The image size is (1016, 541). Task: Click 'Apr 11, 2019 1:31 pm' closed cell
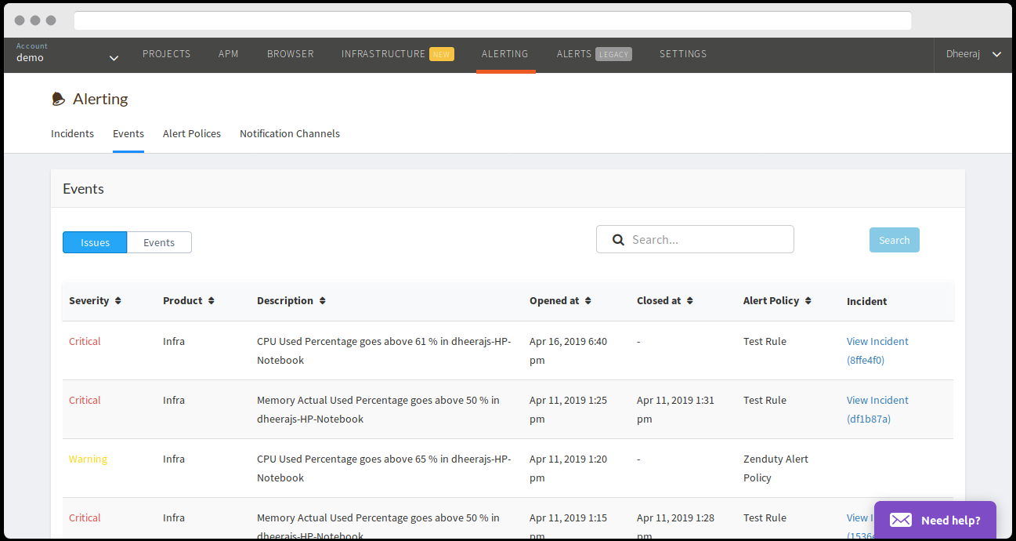(675, 410)
